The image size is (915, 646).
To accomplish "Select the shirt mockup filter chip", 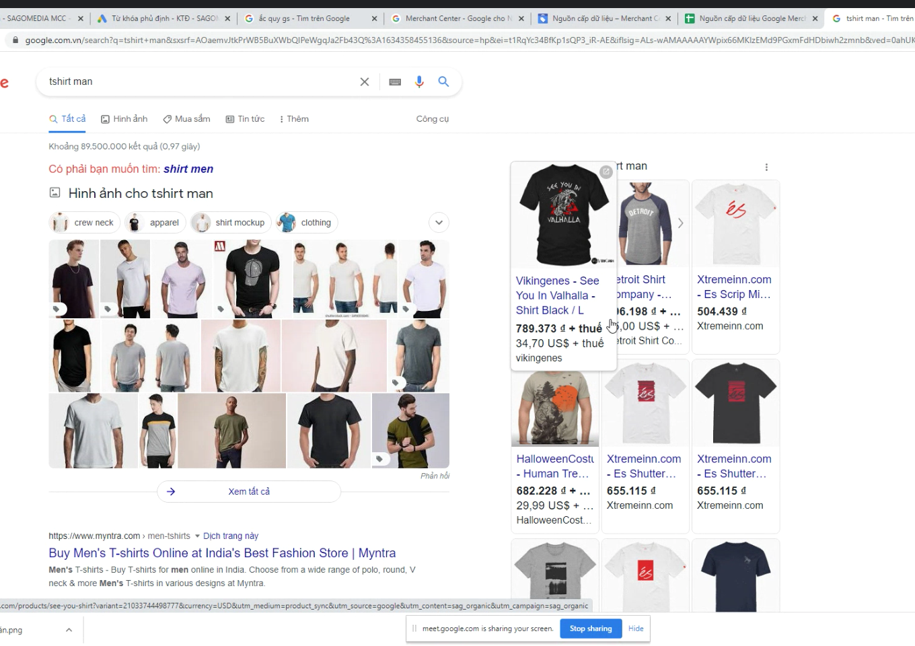I will [231, 223].
